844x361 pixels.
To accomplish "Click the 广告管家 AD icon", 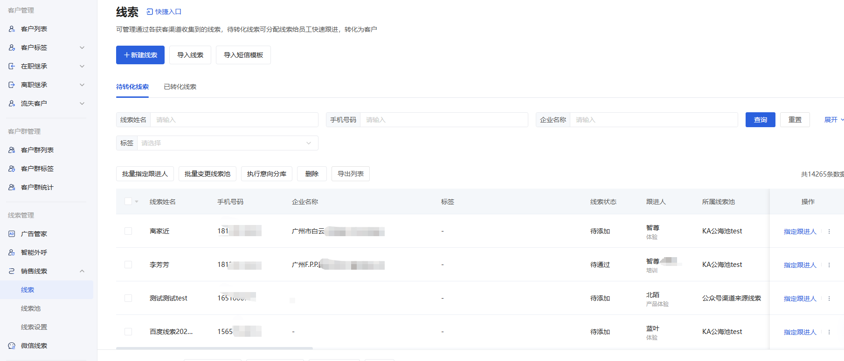I will point(12,234).
